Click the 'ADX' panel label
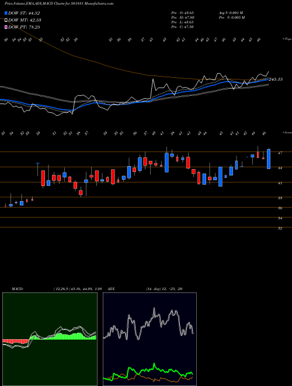Image resolution: width=292 pixels, height=386 pixels. [x=111, y=289]
